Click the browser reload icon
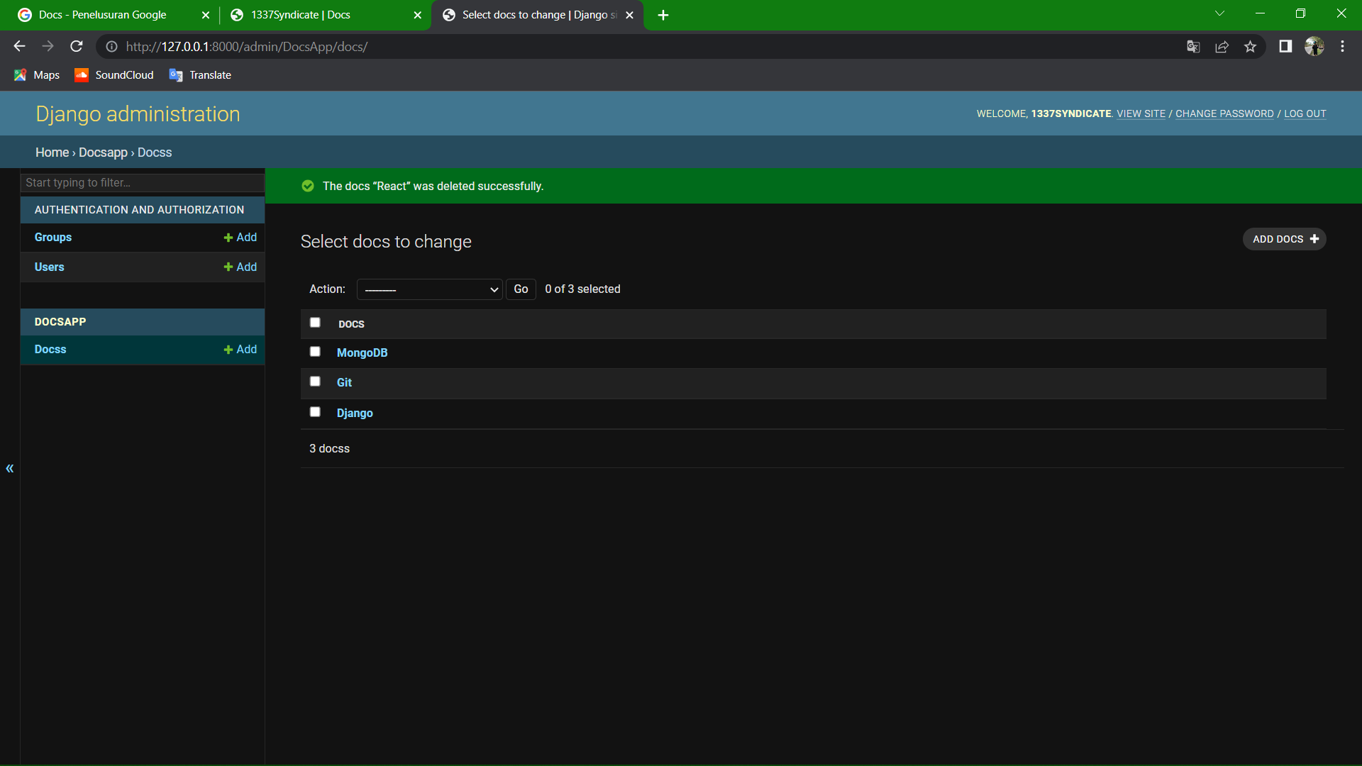Screen dimensions: 1362x766 [77, 47]
